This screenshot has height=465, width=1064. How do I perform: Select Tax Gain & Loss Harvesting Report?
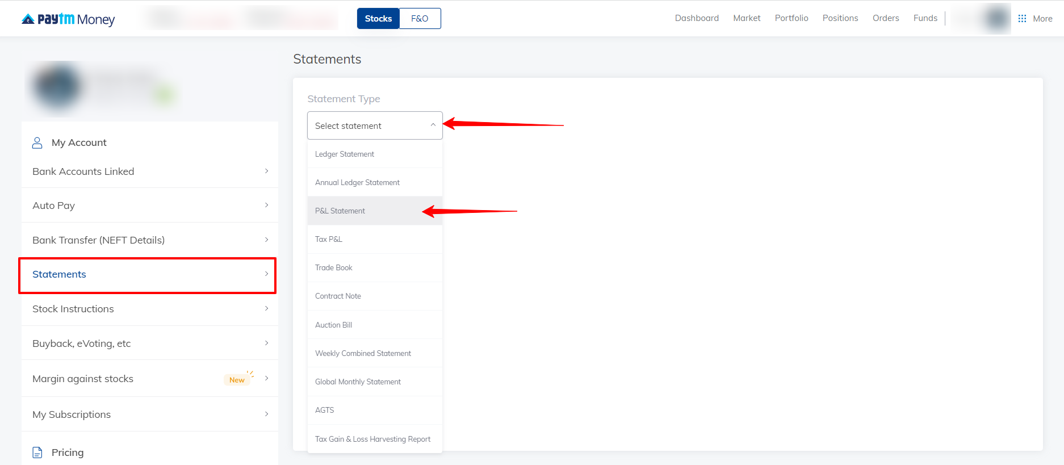point(372,439)
